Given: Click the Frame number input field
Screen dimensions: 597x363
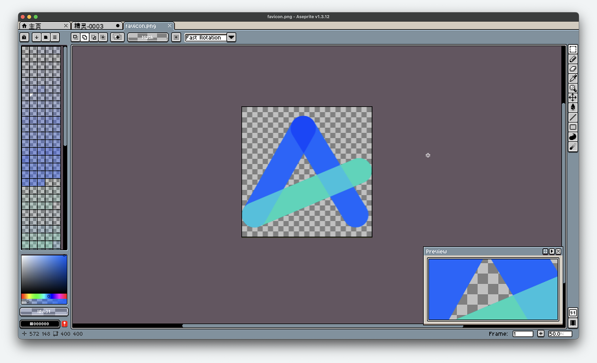Looking at the screenshot, I should click(523, 334).
